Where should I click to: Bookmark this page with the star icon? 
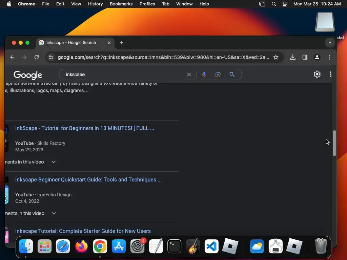click(276, 57)
